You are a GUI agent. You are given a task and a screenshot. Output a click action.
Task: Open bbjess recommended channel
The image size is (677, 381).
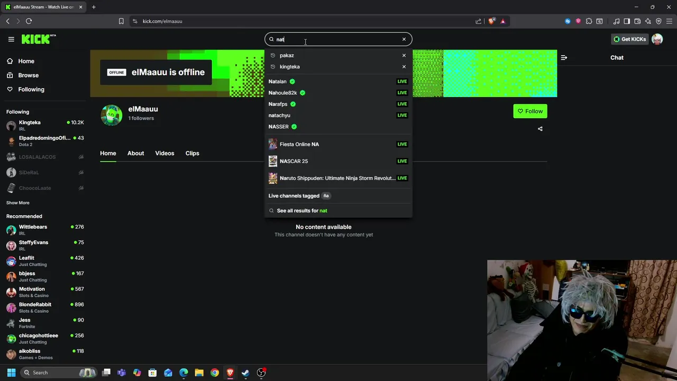tap(45, 277)
